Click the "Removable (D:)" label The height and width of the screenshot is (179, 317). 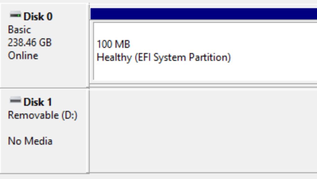tap(42, 115)
